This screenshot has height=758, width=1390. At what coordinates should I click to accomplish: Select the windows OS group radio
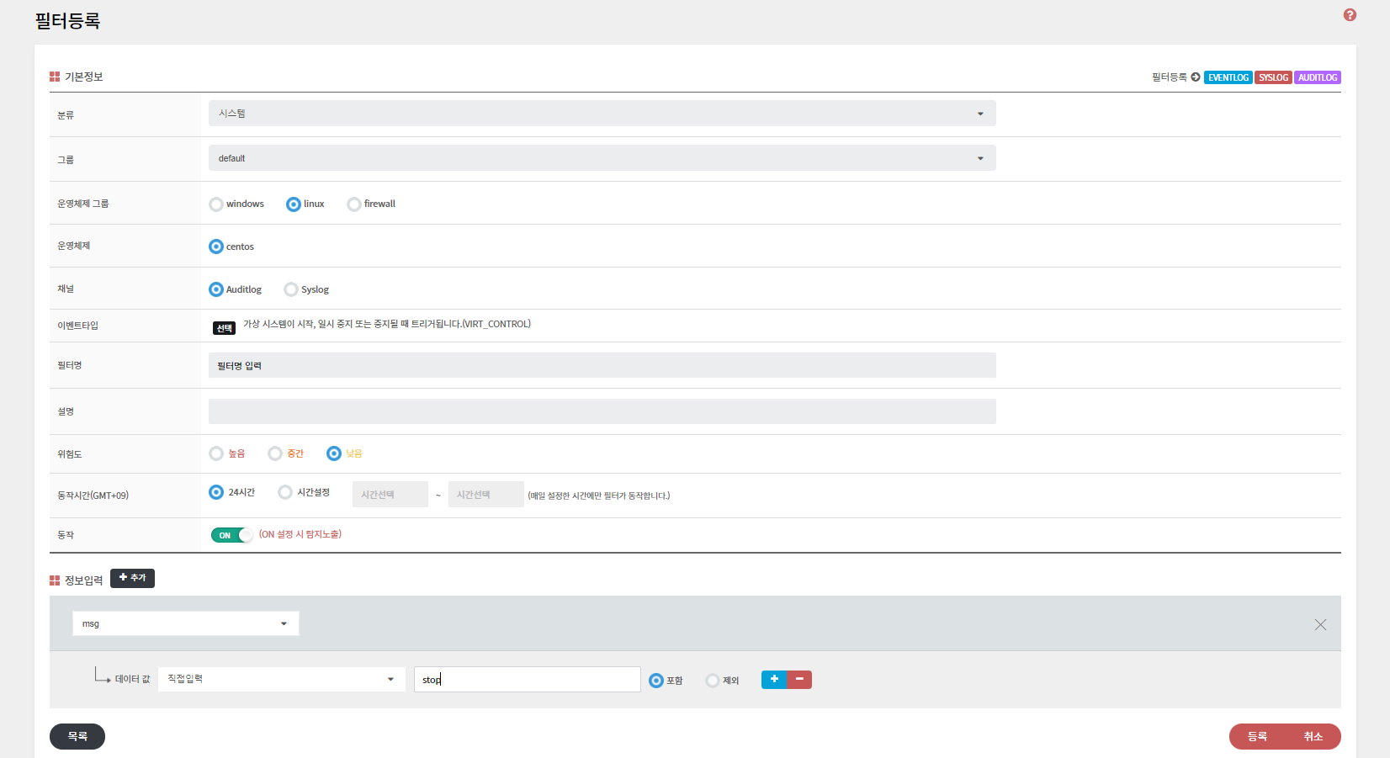coord(216,204)
